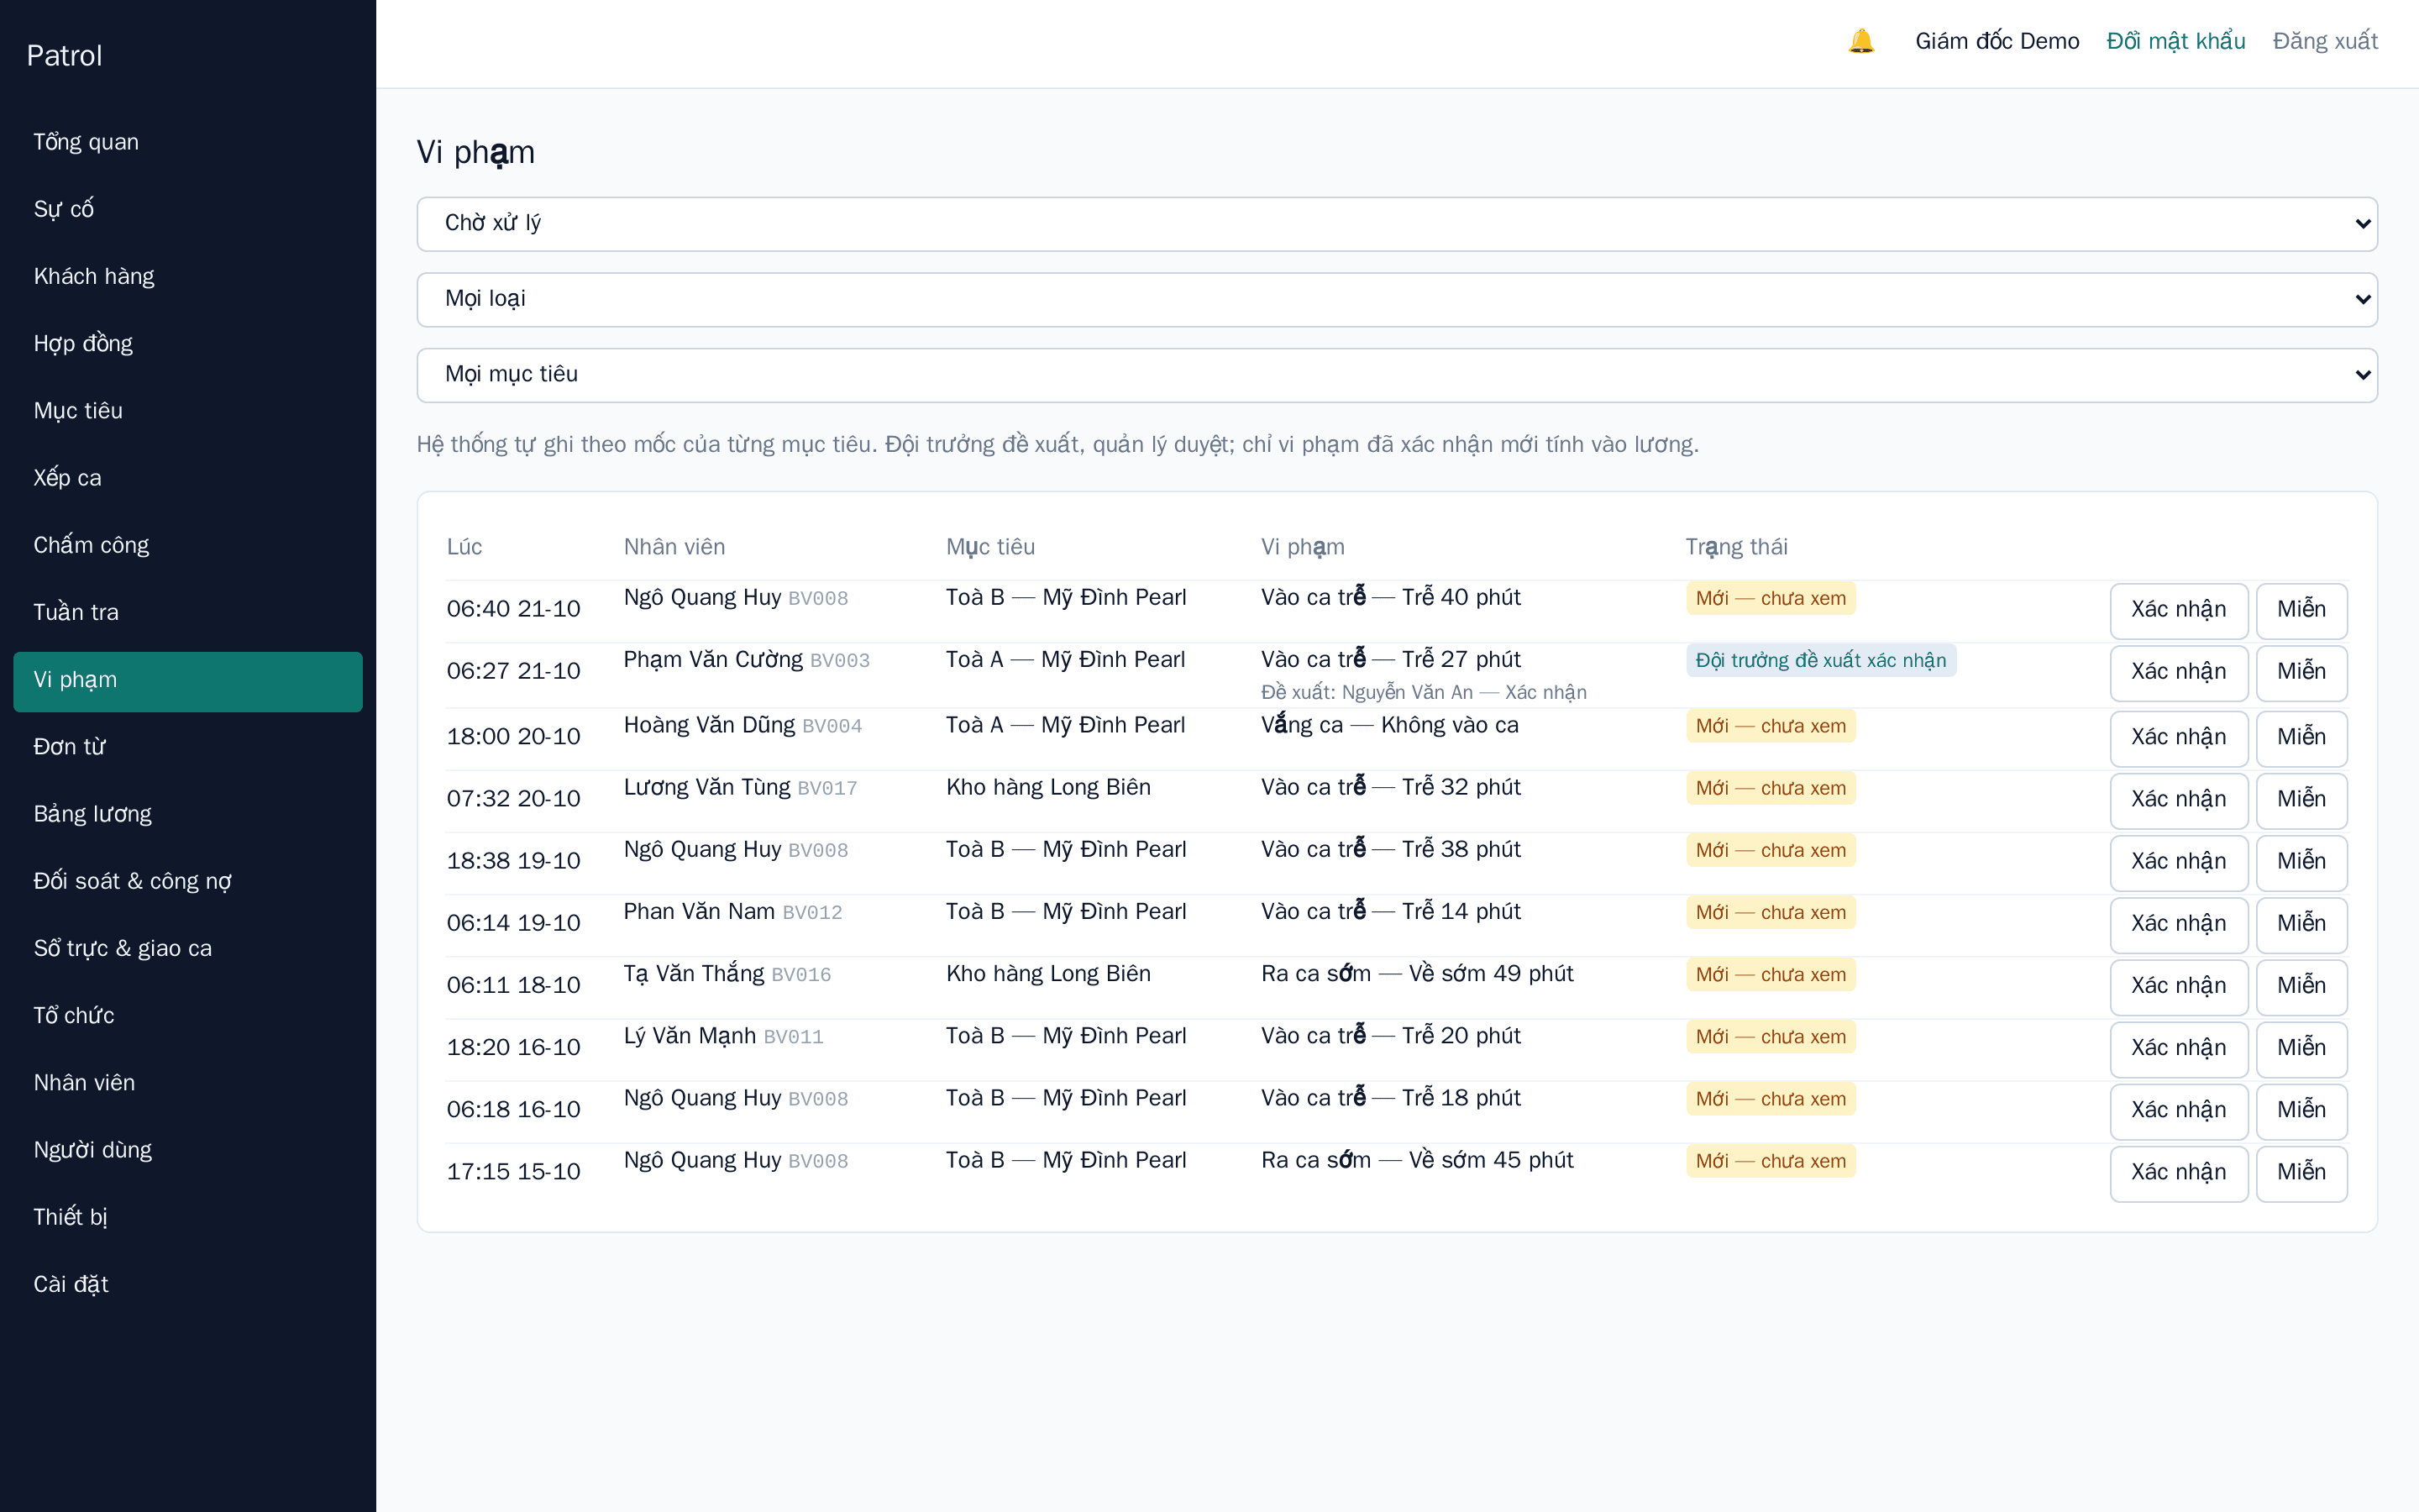
Task: Click Xác nhận for Lý Văn Mạnh row
Action: click(2178, 1048)
